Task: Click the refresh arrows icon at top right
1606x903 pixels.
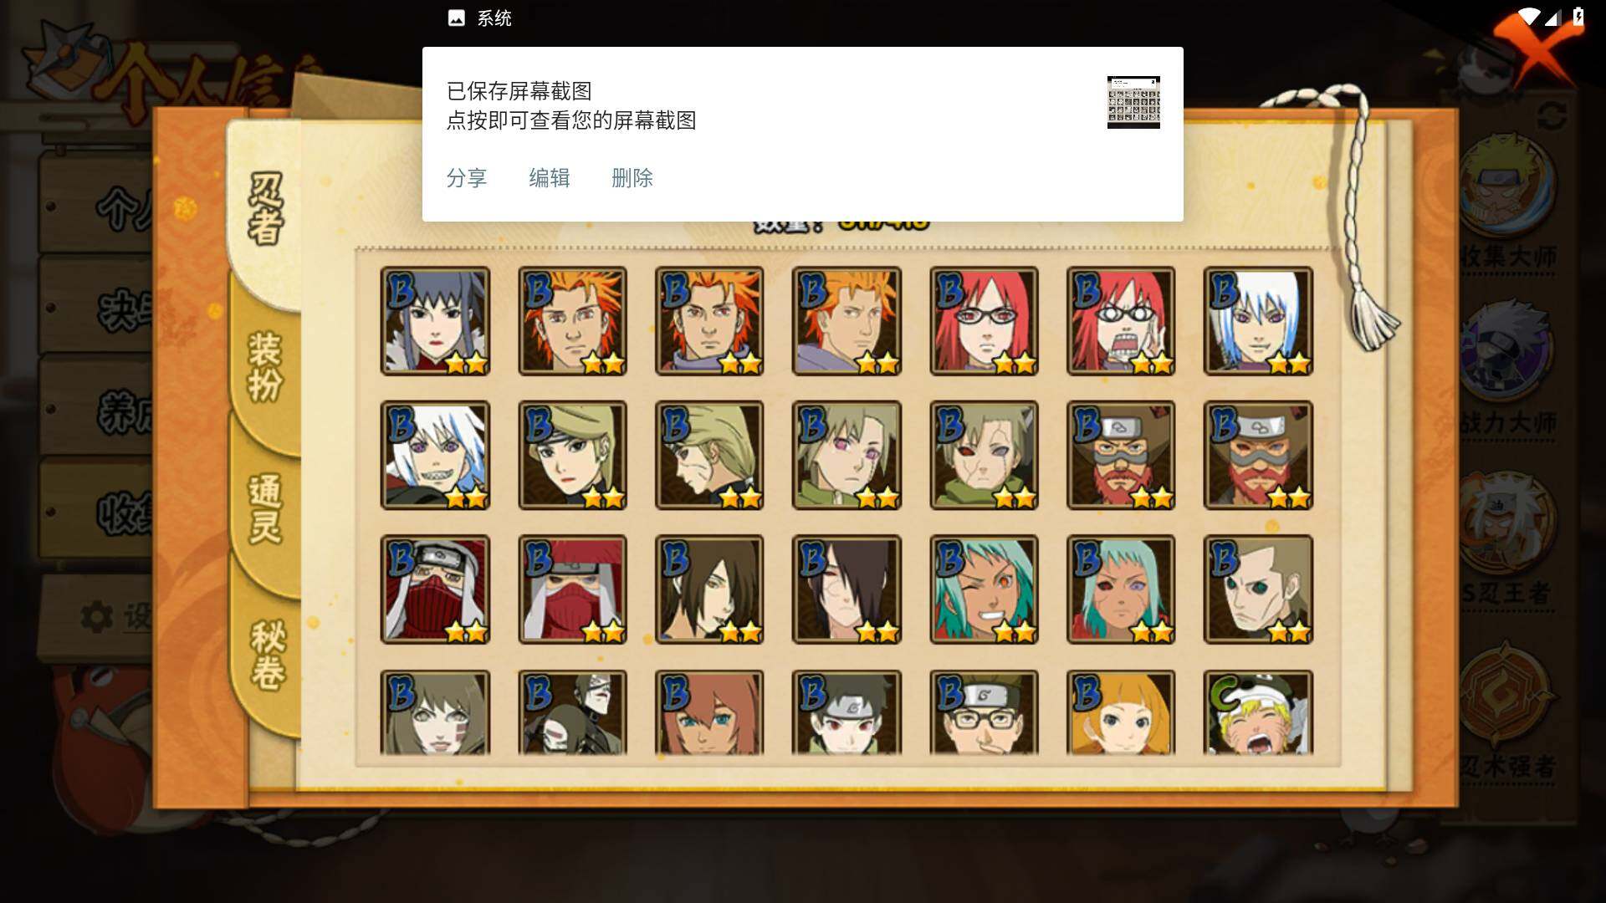Action: (1552, 116)
